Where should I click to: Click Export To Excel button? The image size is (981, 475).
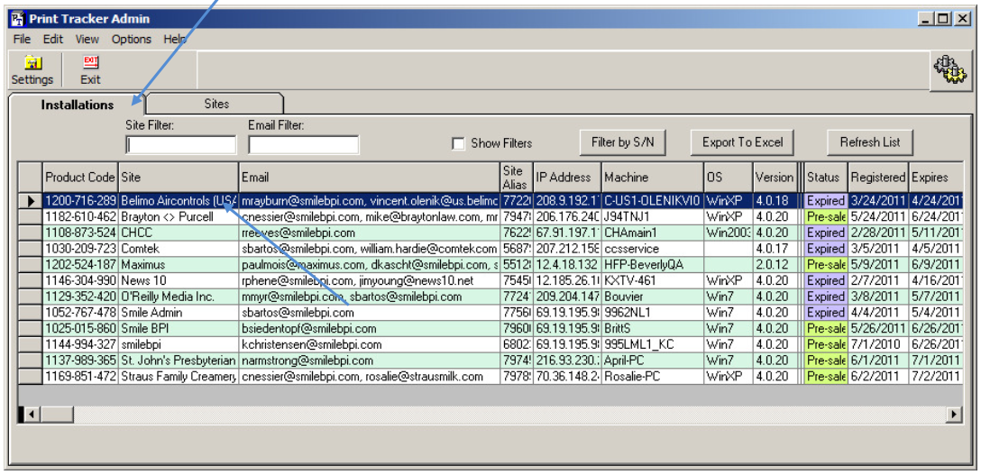(742, 142)
